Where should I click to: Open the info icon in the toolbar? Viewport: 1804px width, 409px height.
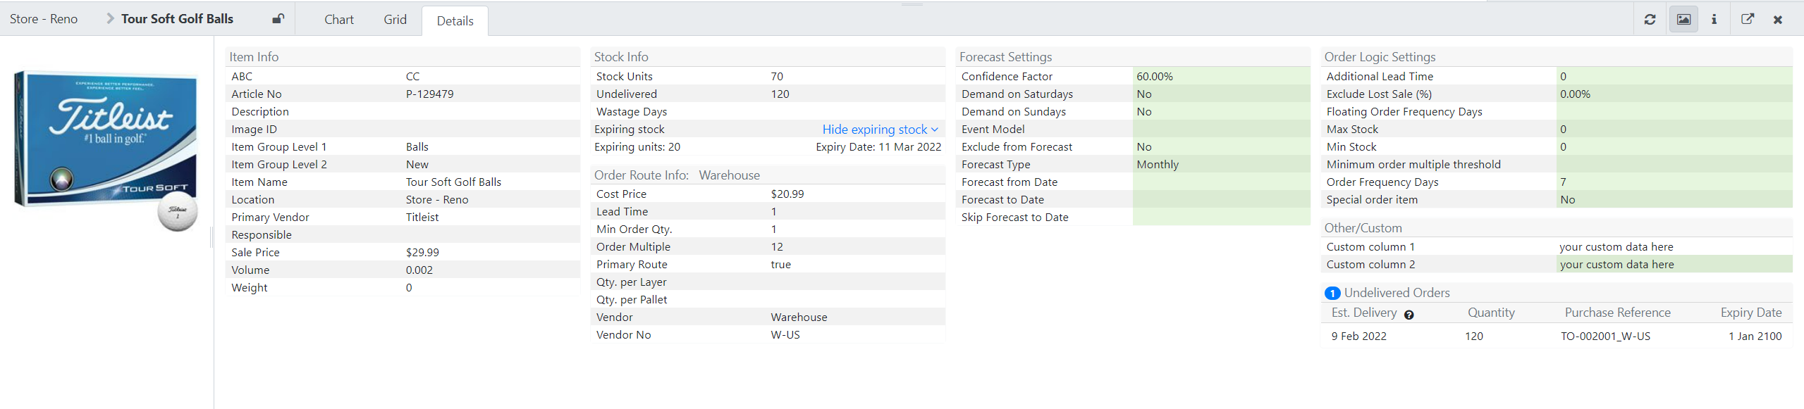(1714, 20)
